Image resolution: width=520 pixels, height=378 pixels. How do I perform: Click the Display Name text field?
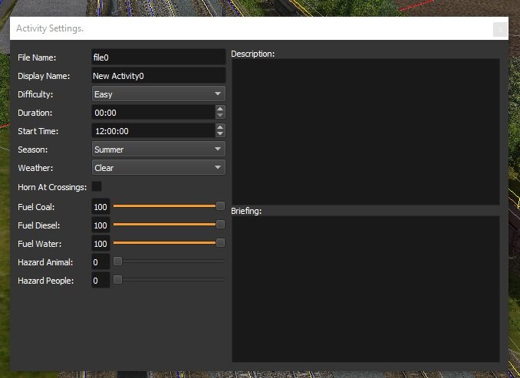(x=158, y=76)
